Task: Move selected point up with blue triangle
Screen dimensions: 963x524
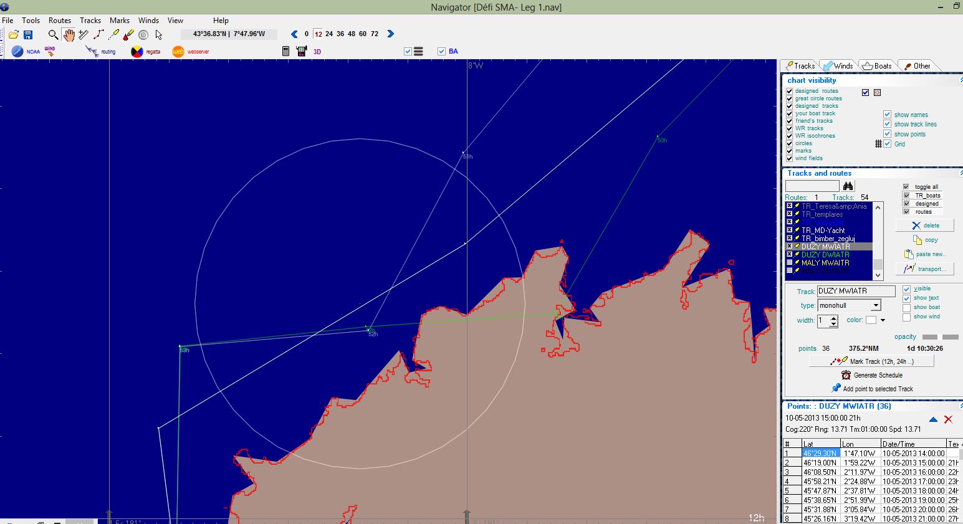Action: point(933,419)
